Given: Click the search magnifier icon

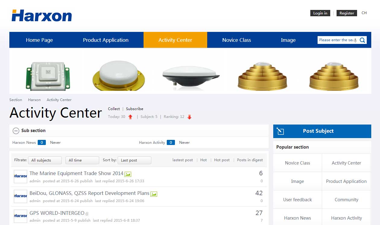Looking at the screenshot, I should point(363,40).
